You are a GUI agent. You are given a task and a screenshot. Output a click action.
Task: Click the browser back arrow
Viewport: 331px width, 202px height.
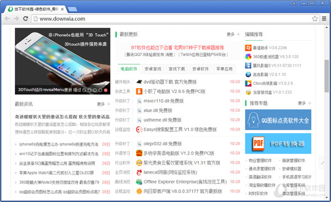coord(7,19)
